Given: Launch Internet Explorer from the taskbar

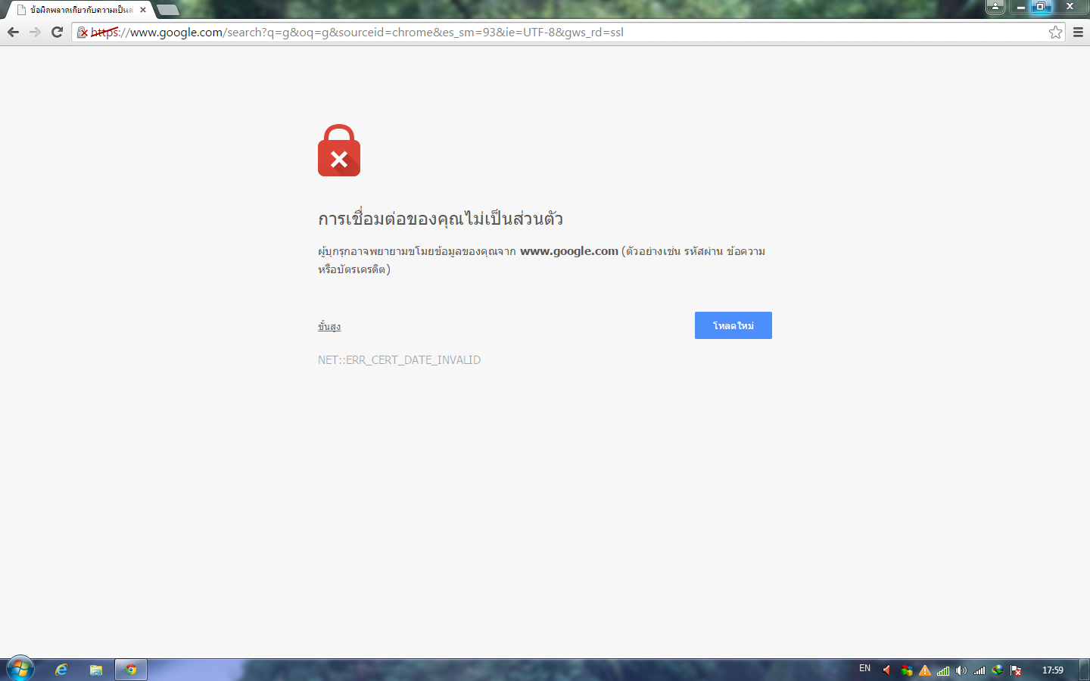Looking at the screenshot, I should point(61,670).
